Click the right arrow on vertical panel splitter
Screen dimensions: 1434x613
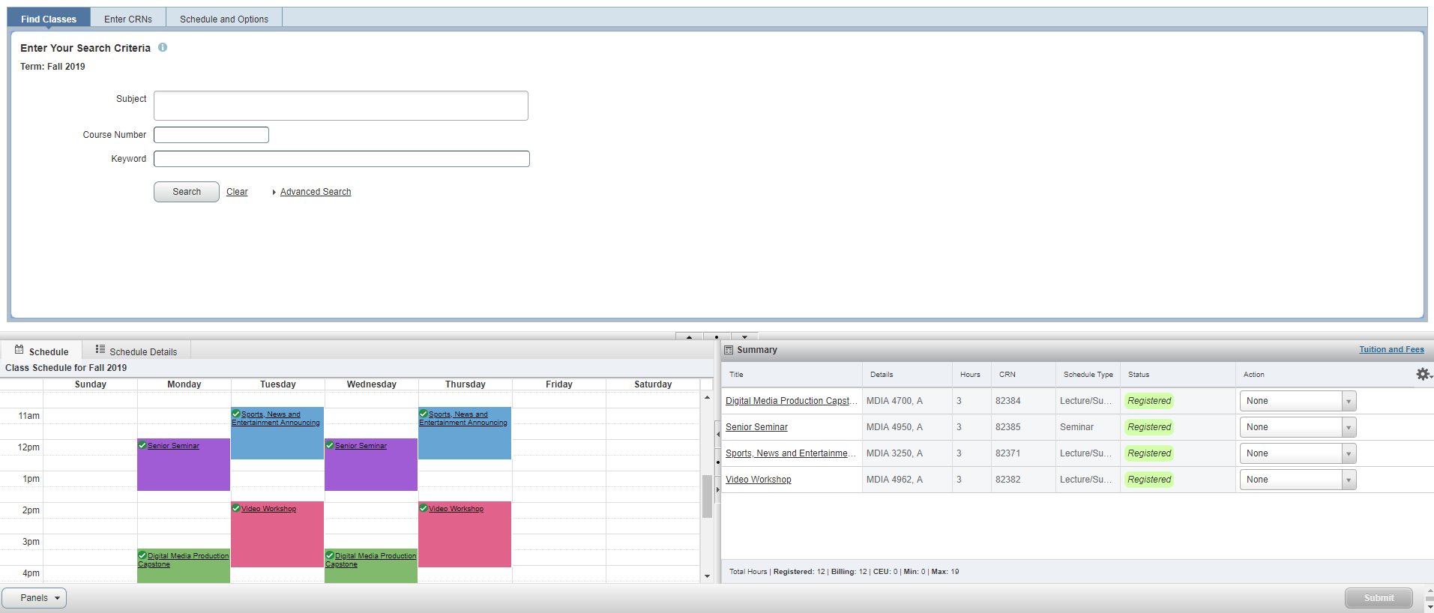pos(717,489)
